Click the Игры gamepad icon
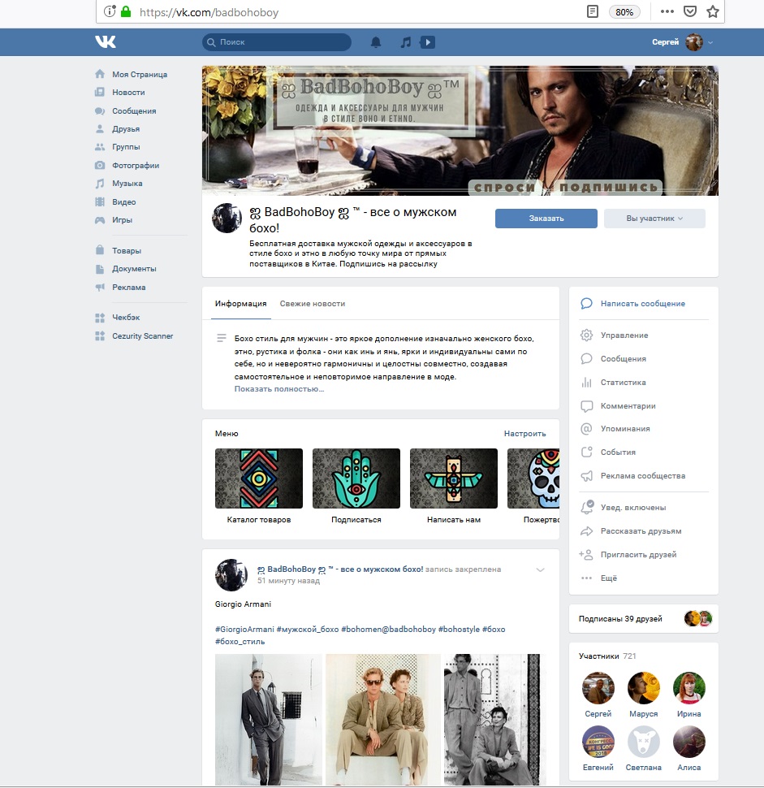Viewport: 764px width, 788px height. point(100,219)
